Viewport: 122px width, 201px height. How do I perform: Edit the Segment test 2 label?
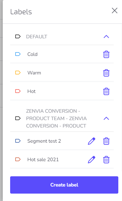point(92,141)
